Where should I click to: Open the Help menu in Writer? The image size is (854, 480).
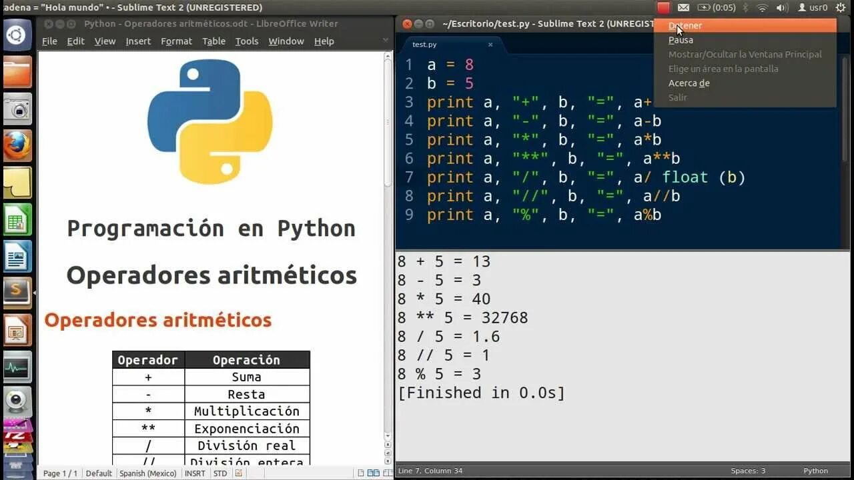click(x=324, y=41)
